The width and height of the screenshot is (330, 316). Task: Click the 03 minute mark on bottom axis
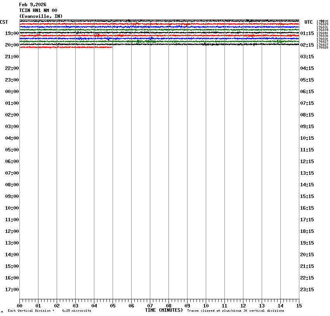(x=75, y=306)
